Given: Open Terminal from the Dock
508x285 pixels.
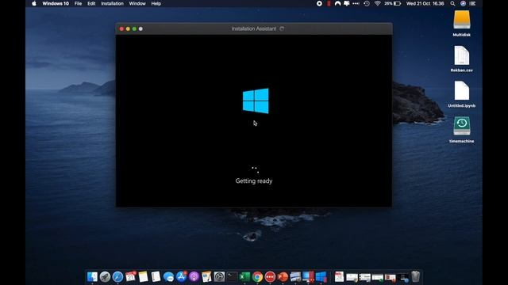Looking at the screenshot, I should [x=232, y=277].
